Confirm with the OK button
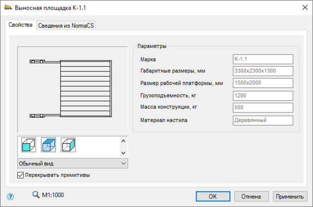Viewport: 313px width, 207px height. (x=213, y=197)
